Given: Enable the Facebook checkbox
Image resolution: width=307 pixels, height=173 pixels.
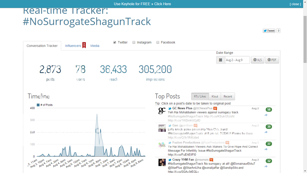Looking at the screenshot, I should pyautogui.click(x=158, y=43).
